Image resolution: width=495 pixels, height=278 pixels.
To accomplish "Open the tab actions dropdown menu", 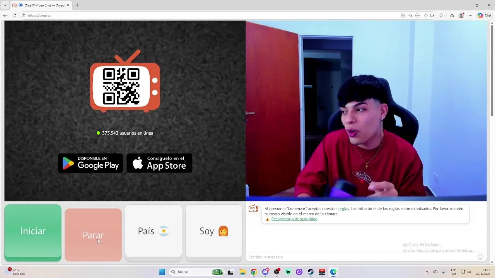I will point(5,5).
